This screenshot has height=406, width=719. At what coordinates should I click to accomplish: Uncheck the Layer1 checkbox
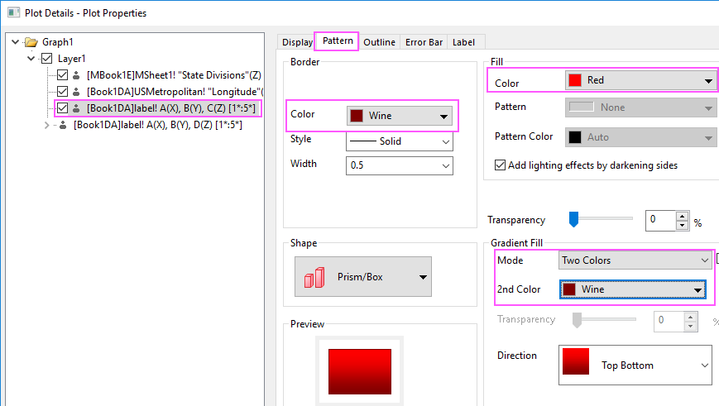coord(47,59)
